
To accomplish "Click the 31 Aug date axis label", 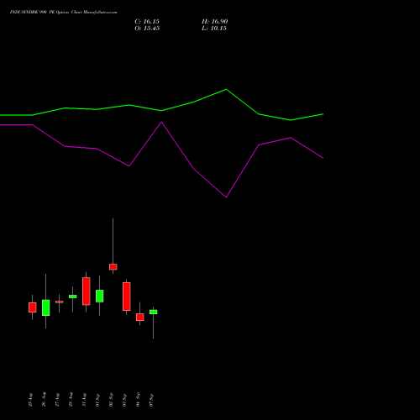I will [x=84, y=400].
